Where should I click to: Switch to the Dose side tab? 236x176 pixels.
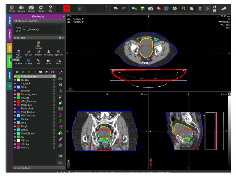click(10, 48)
